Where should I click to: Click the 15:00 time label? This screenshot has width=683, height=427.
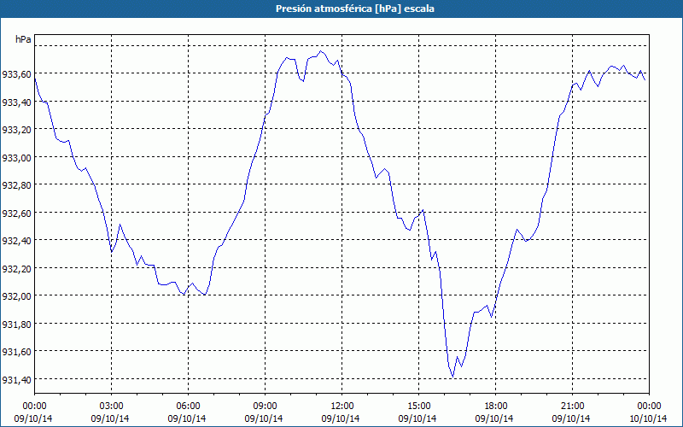pyautogui.click(x=418, y=407)
